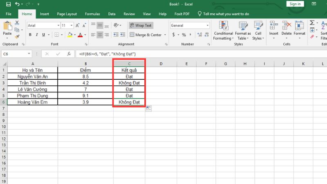Image resolution: width=327 pixels, height=184 pixels.
Task: Switch to the Formulas ribbon tab
Action: (x=92, y=13)
